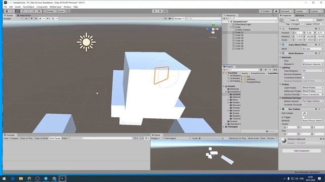This screenshot has height=182, width=325.
Task: Switch to the Asset Store tab
Action: click(24, 16)
